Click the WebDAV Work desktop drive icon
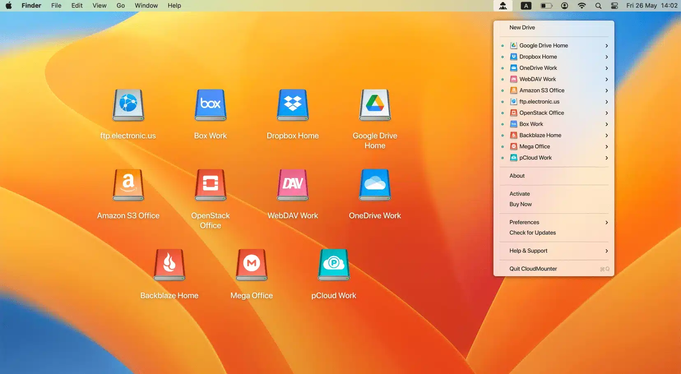Viewport: 681px width, 374px height. coord(293,185)
